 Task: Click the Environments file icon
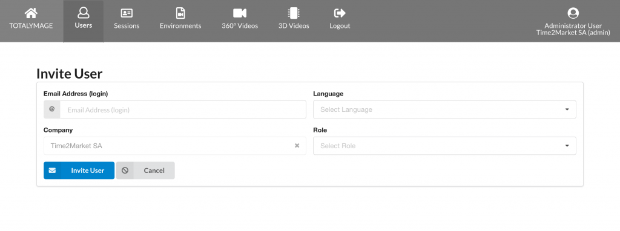click(180, 13)
